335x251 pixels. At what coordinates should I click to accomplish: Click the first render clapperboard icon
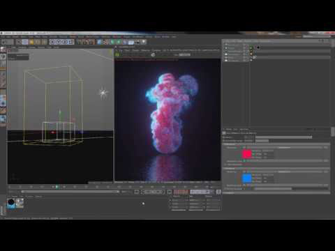tap(79, 42)
